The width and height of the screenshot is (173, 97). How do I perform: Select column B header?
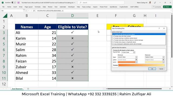click(x=27, y=16)
